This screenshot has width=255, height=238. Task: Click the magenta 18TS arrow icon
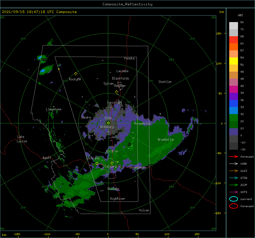(x=233, y=192)
